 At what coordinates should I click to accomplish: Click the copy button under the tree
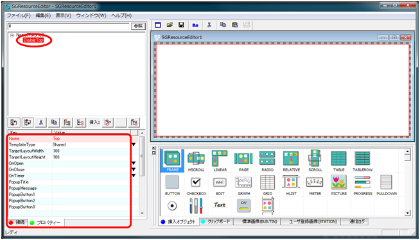pyautogui.click(x=54, y=123)
